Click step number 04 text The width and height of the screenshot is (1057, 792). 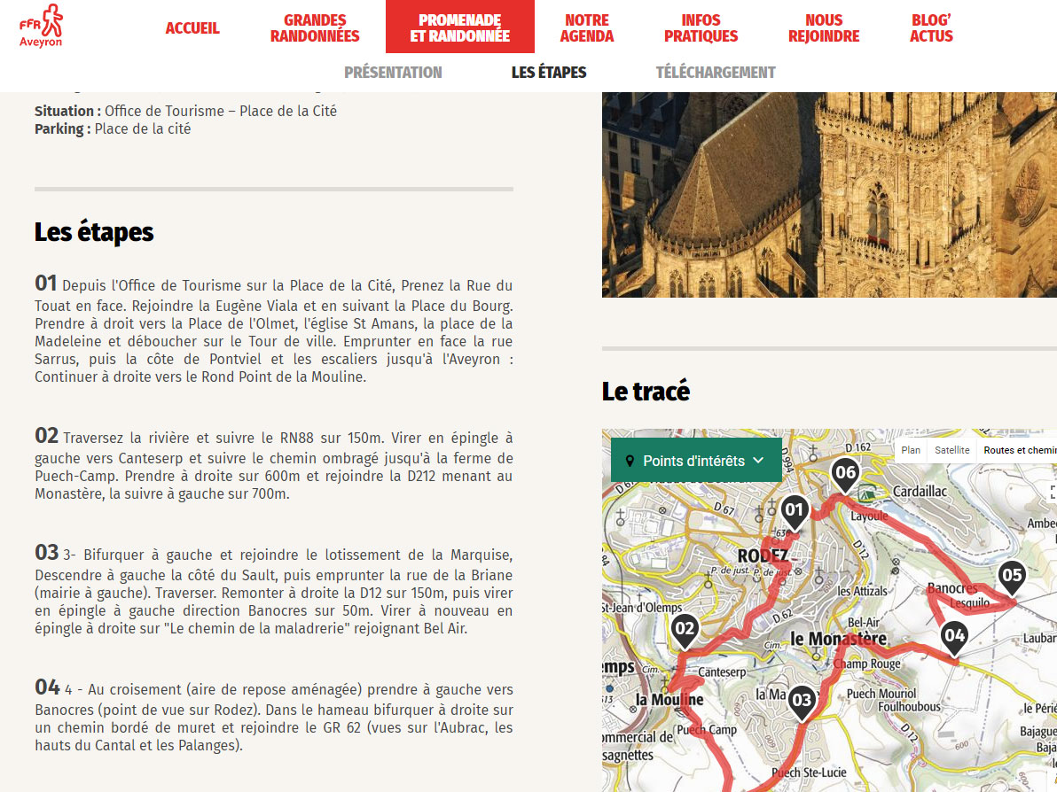click(x=47, y=687)
